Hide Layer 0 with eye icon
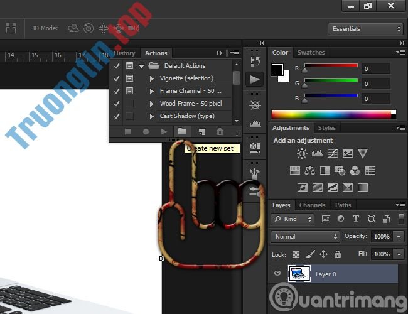 277,273
